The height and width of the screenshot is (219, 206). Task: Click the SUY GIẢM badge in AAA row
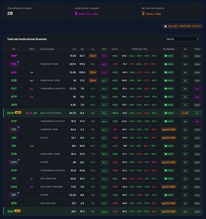(x=169, y=187)
